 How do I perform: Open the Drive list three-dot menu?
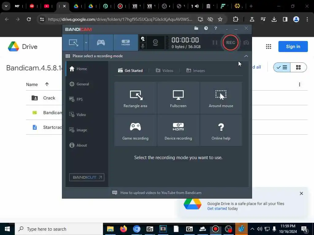click(300, 84)
